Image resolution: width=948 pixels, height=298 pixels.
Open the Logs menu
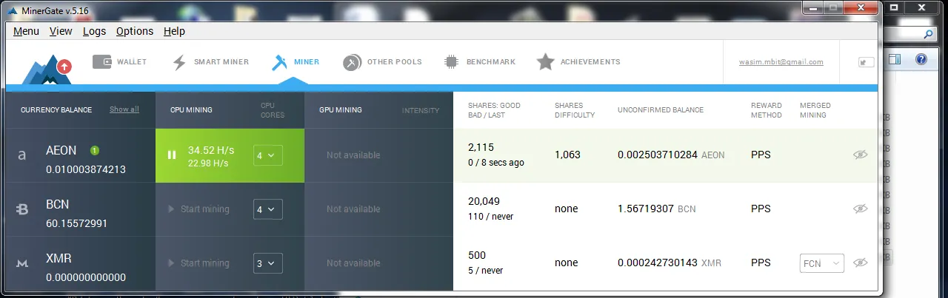94,31
